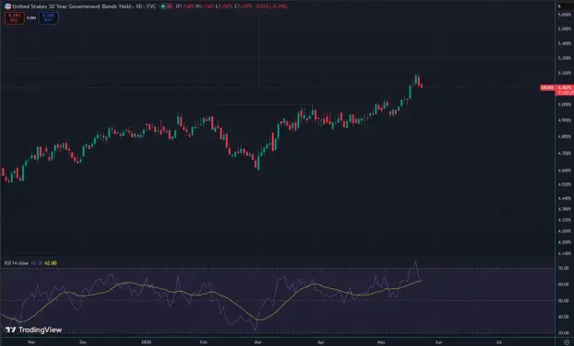Click the Apr label on time axis

pos(321,342)
